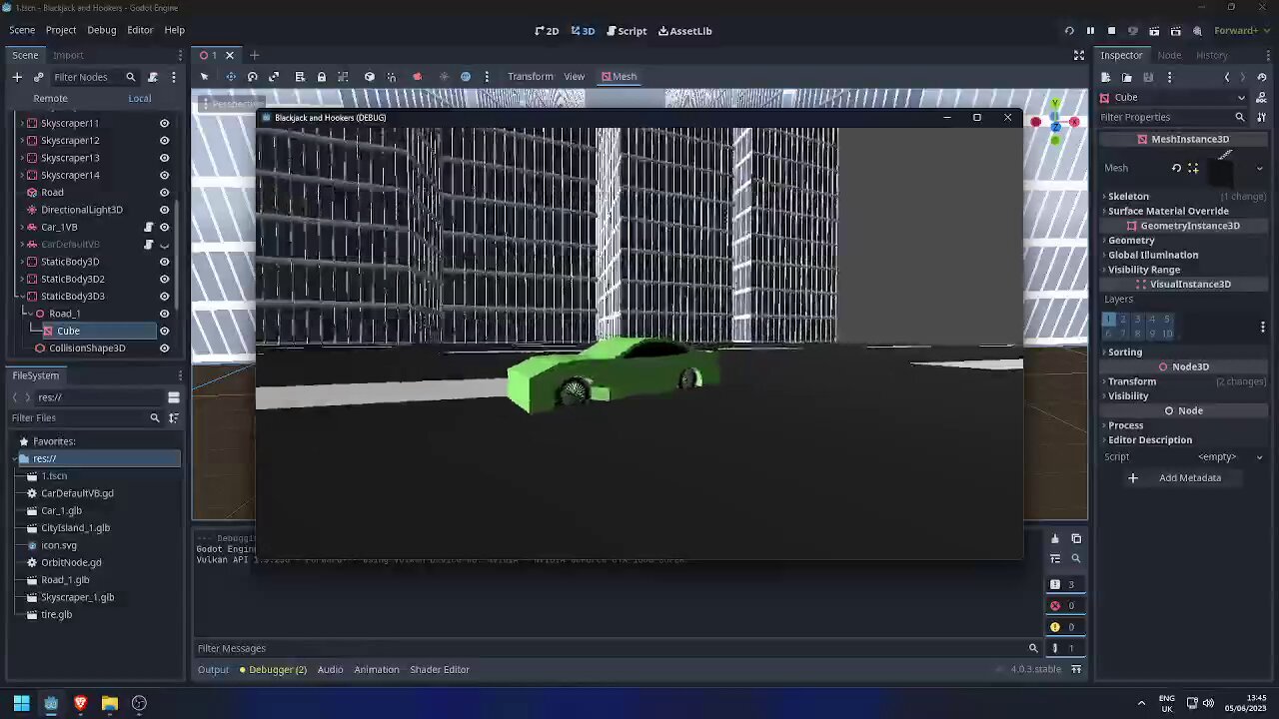Create a new resource in Inspector
Viewport: 1279px width, 719px height.
tap(1105, 77)
